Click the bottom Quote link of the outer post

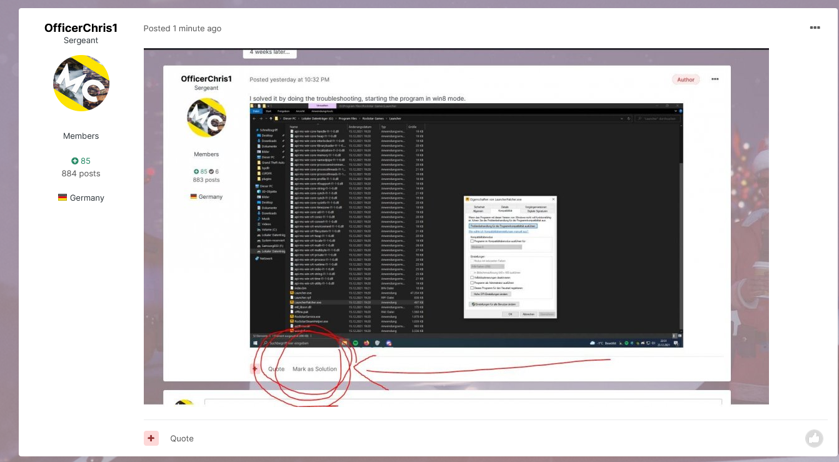[x=182, y=438]
